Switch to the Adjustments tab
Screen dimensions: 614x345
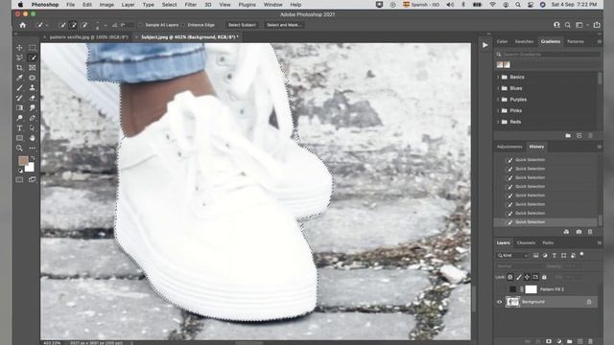click(509, 147)
